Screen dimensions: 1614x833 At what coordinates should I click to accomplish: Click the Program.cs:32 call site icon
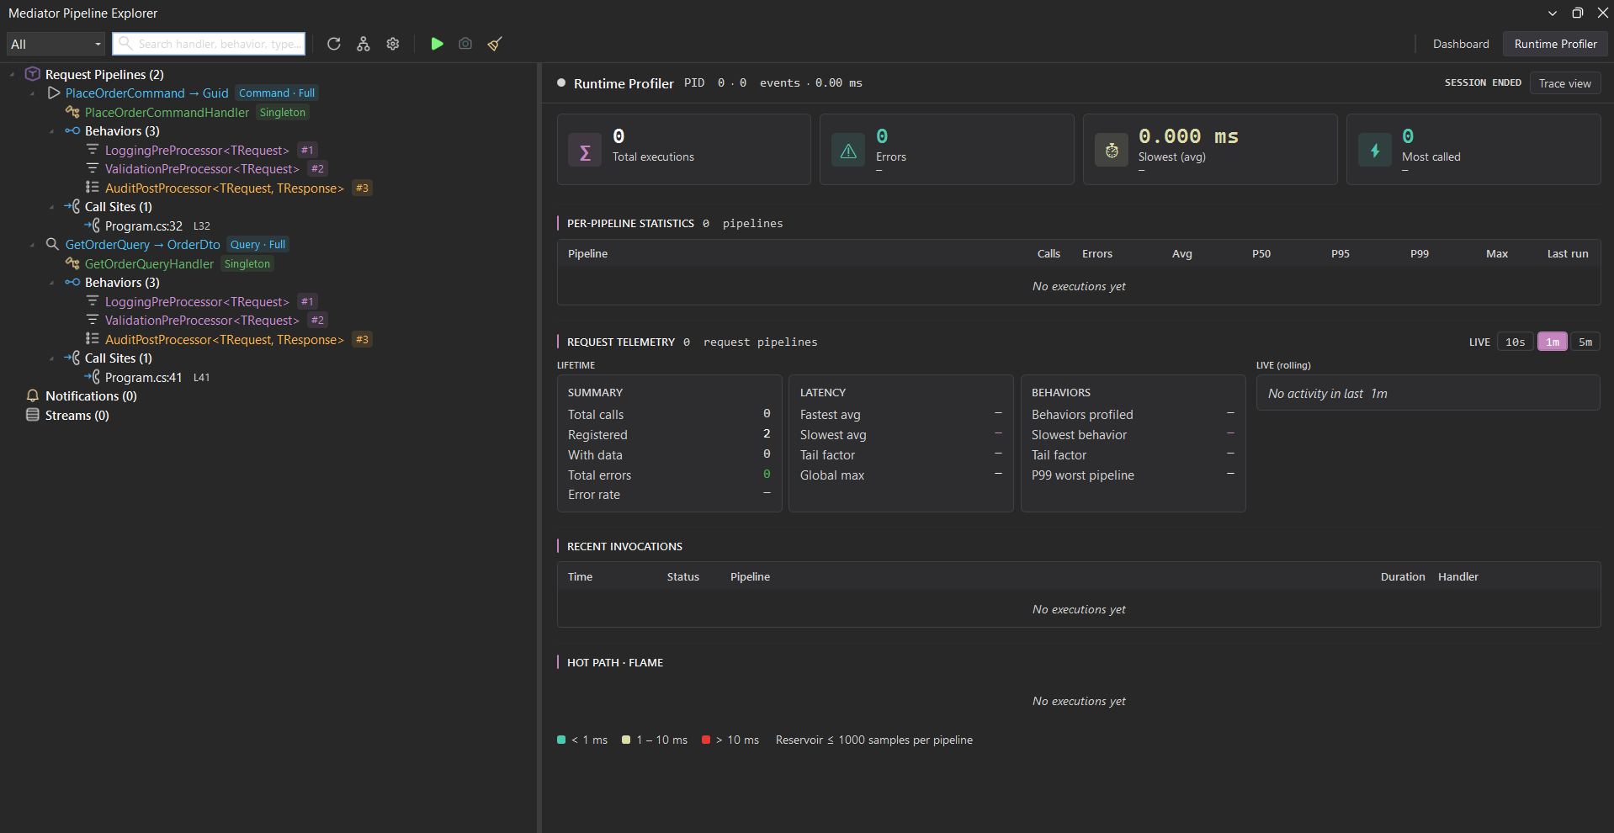[93, 225]
